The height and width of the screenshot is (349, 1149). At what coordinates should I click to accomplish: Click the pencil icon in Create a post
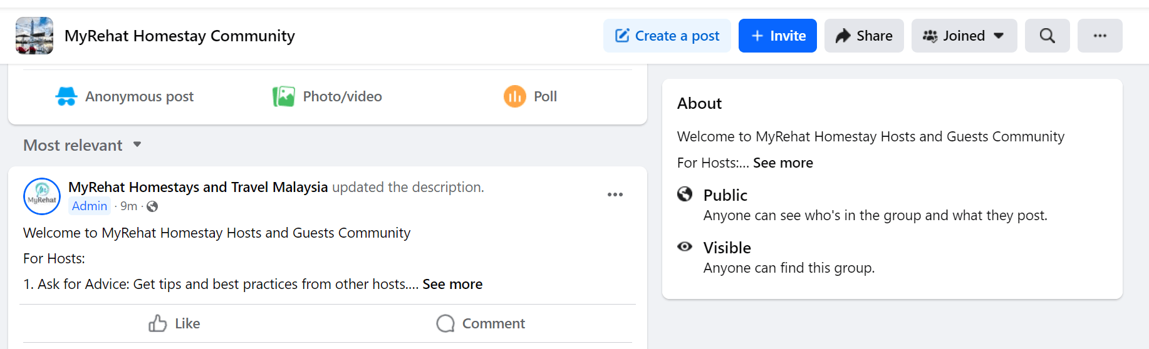point(622,36)
